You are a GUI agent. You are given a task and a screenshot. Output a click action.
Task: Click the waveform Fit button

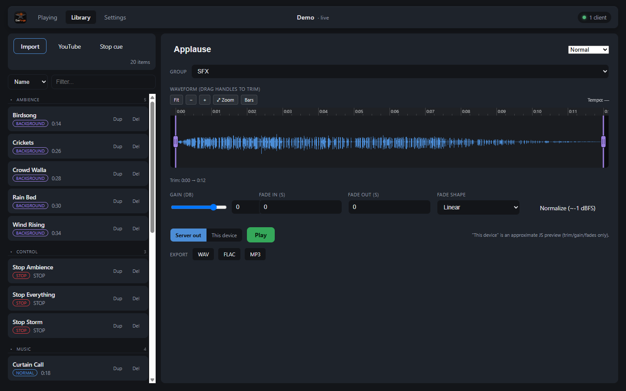(x=176, y=100)
